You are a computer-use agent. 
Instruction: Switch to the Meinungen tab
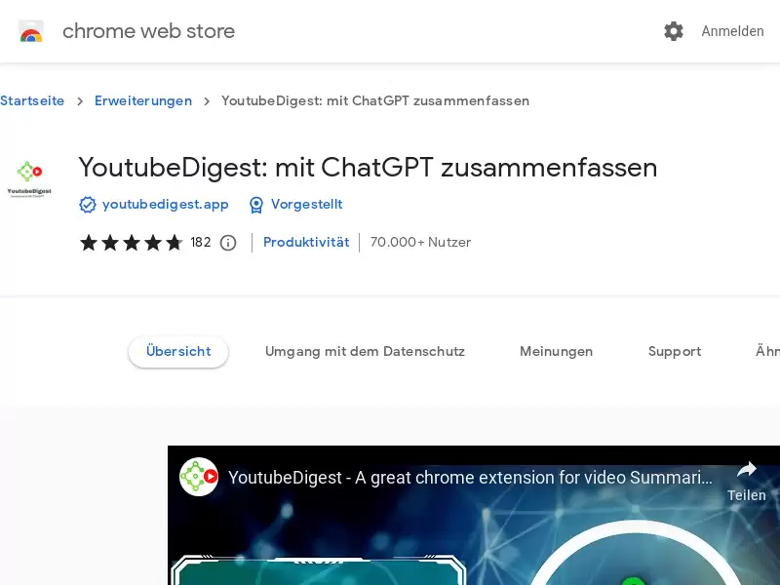tap(556, 352)
